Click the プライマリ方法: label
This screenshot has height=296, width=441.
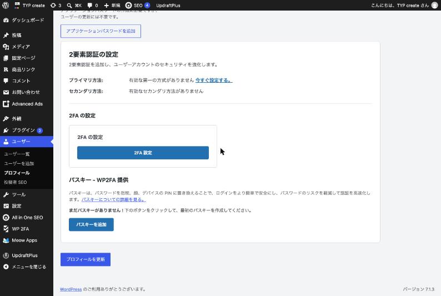pos(86,80)
